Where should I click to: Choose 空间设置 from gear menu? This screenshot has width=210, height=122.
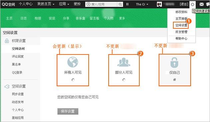181,25
